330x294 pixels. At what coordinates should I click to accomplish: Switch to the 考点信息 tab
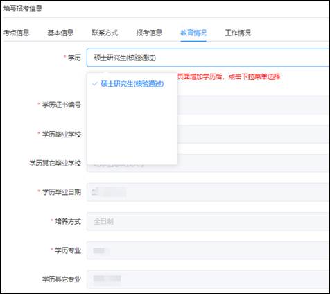tap(16, 33)
